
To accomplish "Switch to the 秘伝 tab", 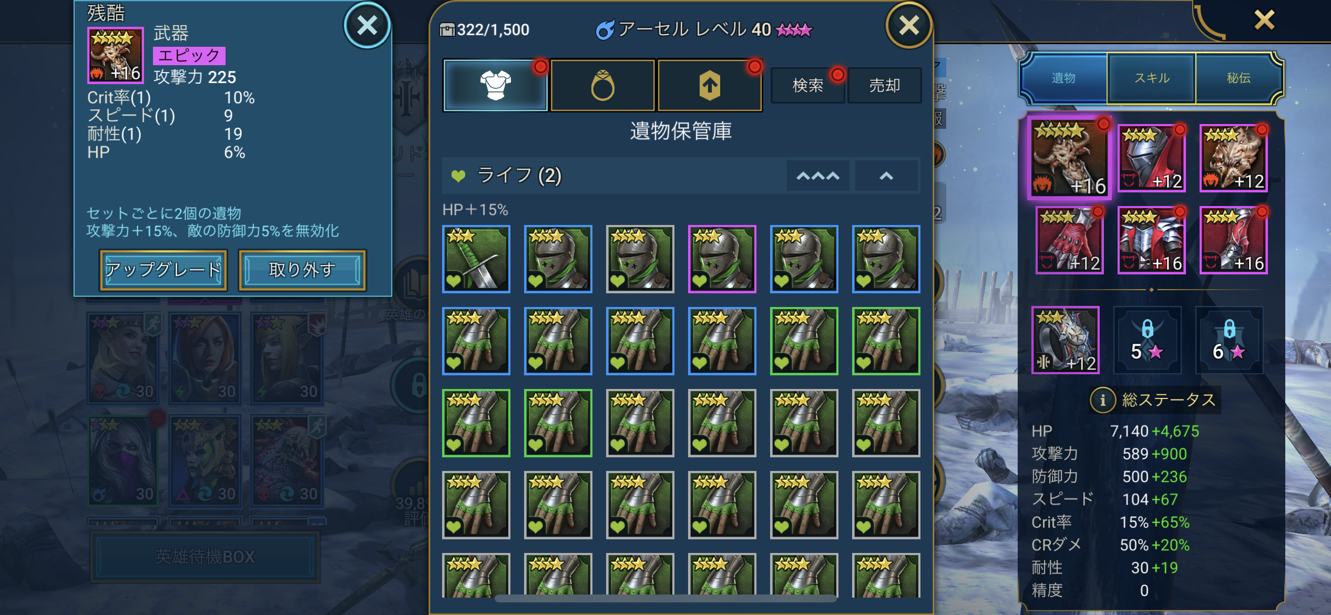I will point(1238,78).
